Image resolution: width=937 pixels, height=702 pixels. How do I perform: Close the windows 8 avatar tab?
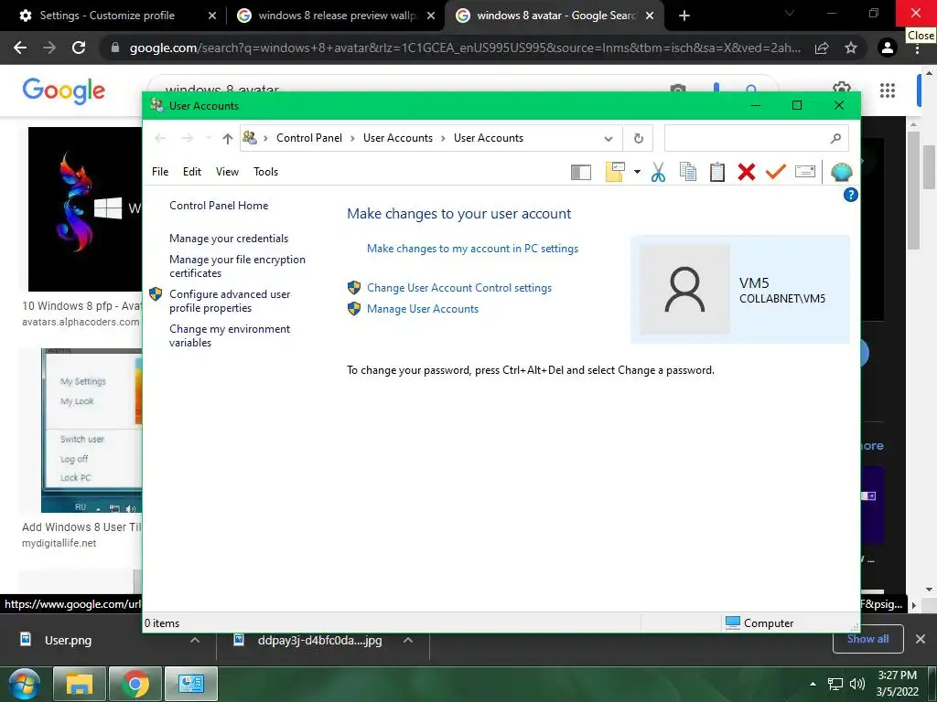[x=650, y=16]
